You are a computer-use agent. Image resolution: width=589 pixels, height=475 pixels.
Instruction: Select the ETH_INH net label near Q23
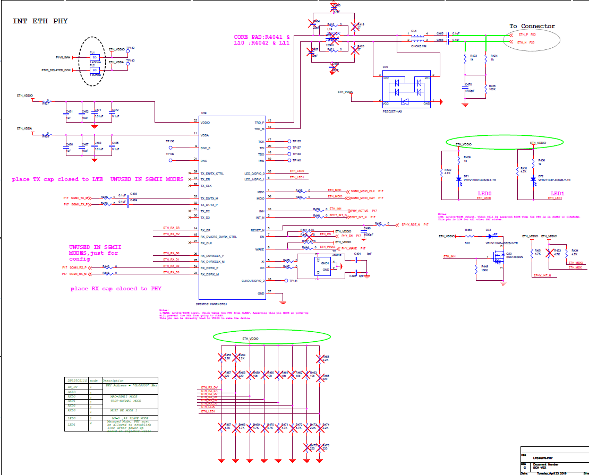[x=449, y=256]
